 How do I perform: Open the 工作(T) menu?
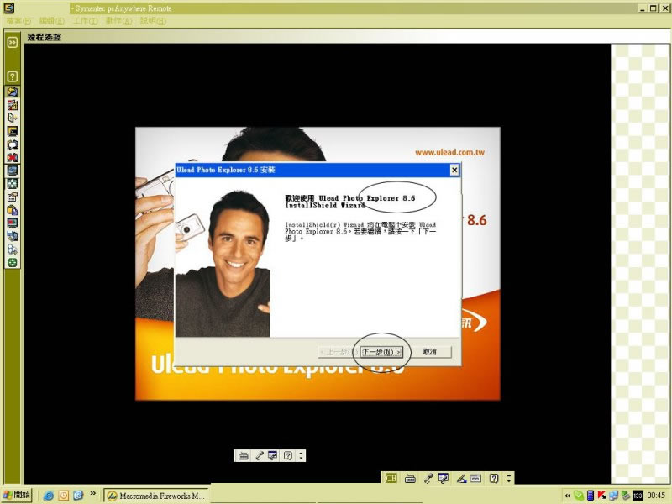86,21
